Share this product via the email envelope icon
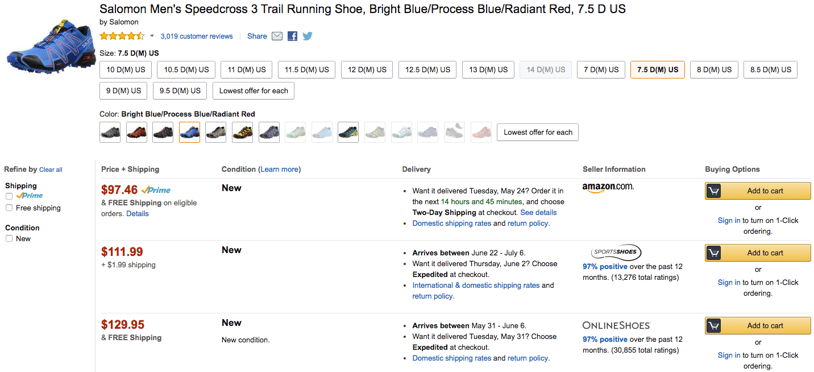814x372 pixels. 277,36
